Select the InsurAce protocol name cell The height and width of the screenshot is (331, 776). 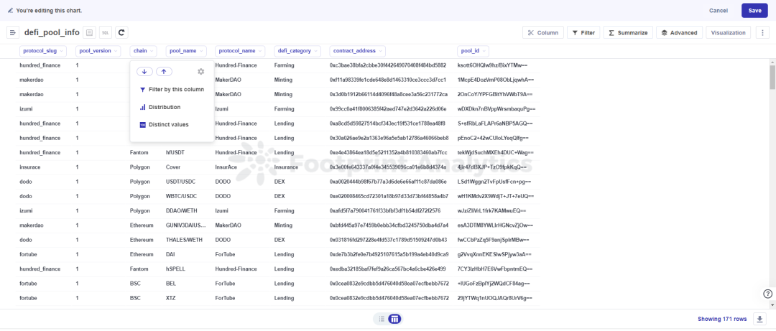[226, 167]
